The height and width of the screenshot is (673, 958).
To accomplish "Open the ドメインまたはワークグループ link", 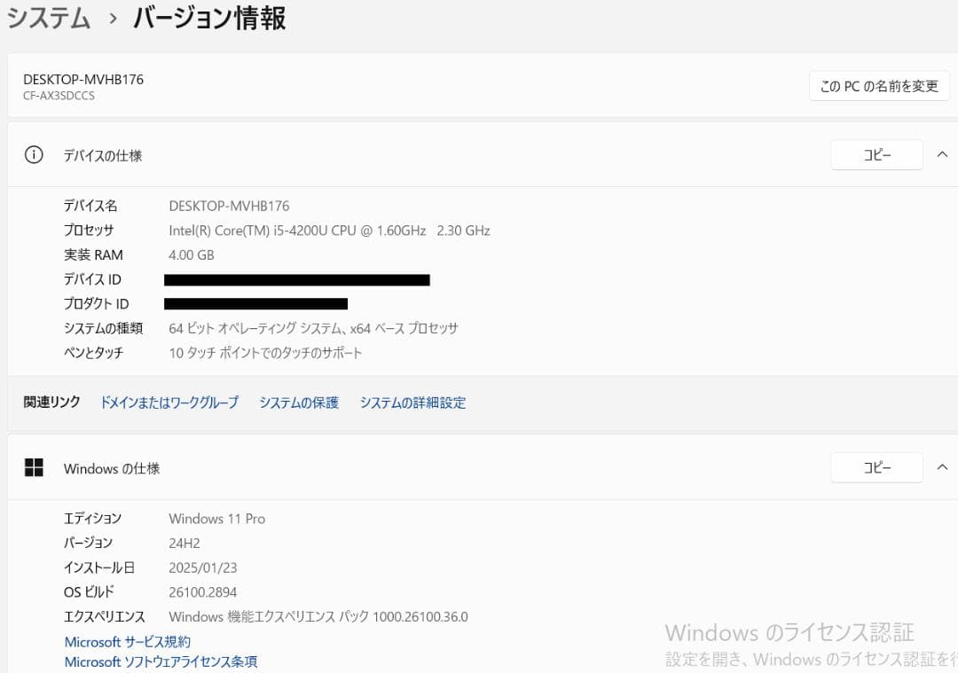I will coord(169,403).
